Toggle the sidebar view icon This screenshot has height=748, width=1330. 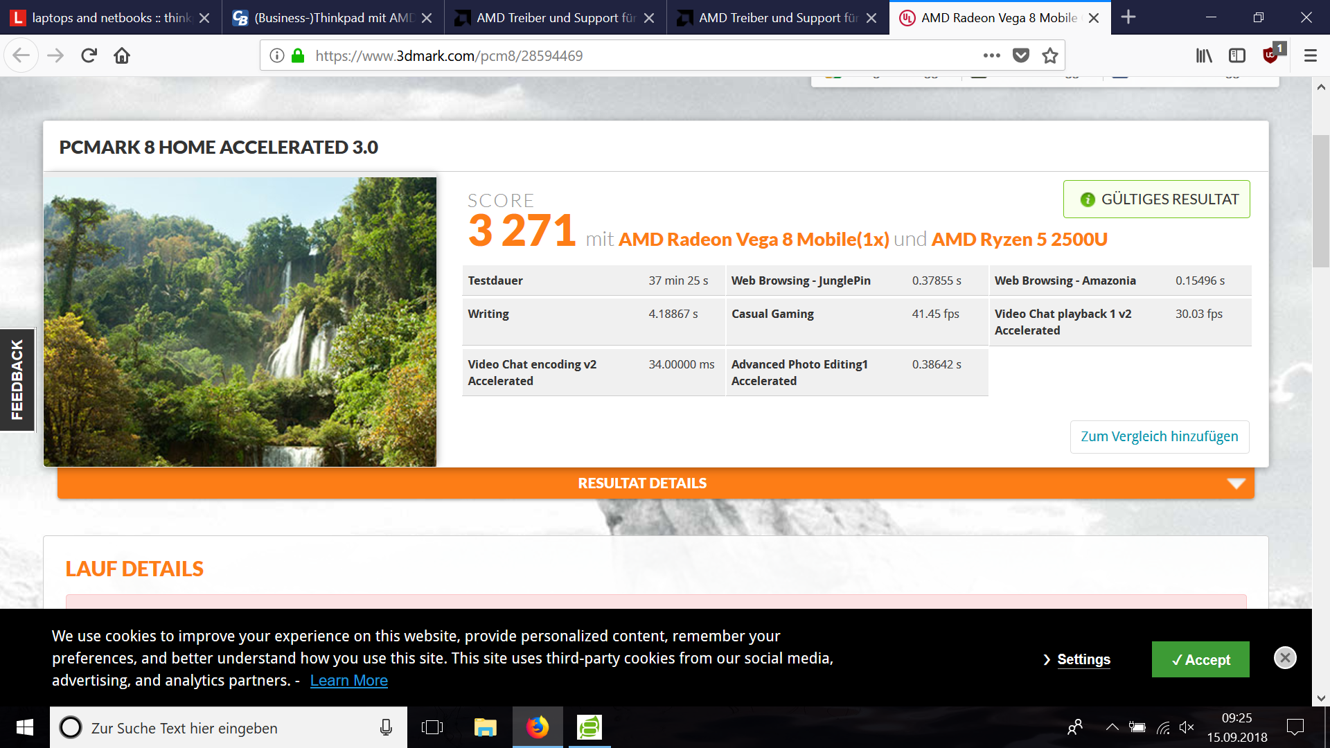pyautogui.click(x=1237, y=55)
